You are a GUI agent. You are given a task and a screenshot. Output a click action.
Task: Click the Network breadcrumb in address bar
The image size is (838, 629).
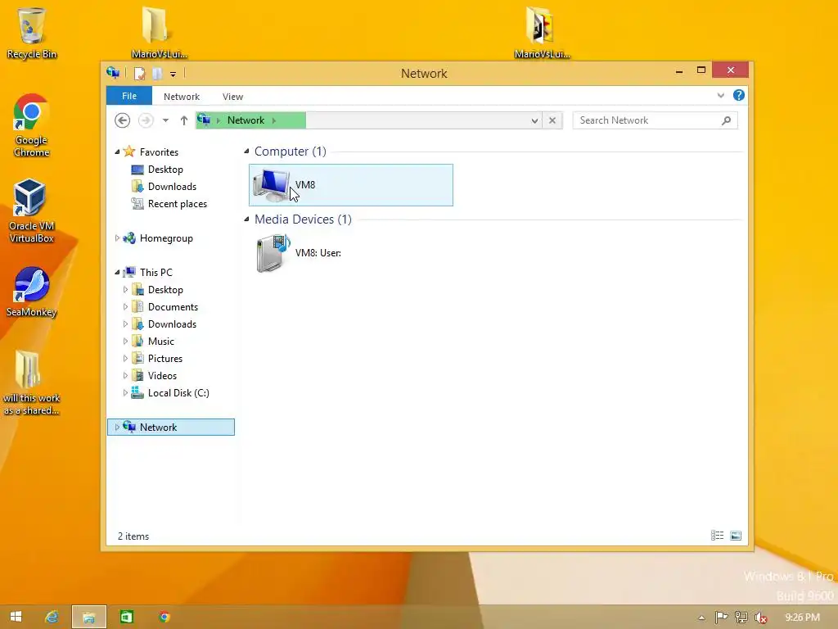click(246, 120)
